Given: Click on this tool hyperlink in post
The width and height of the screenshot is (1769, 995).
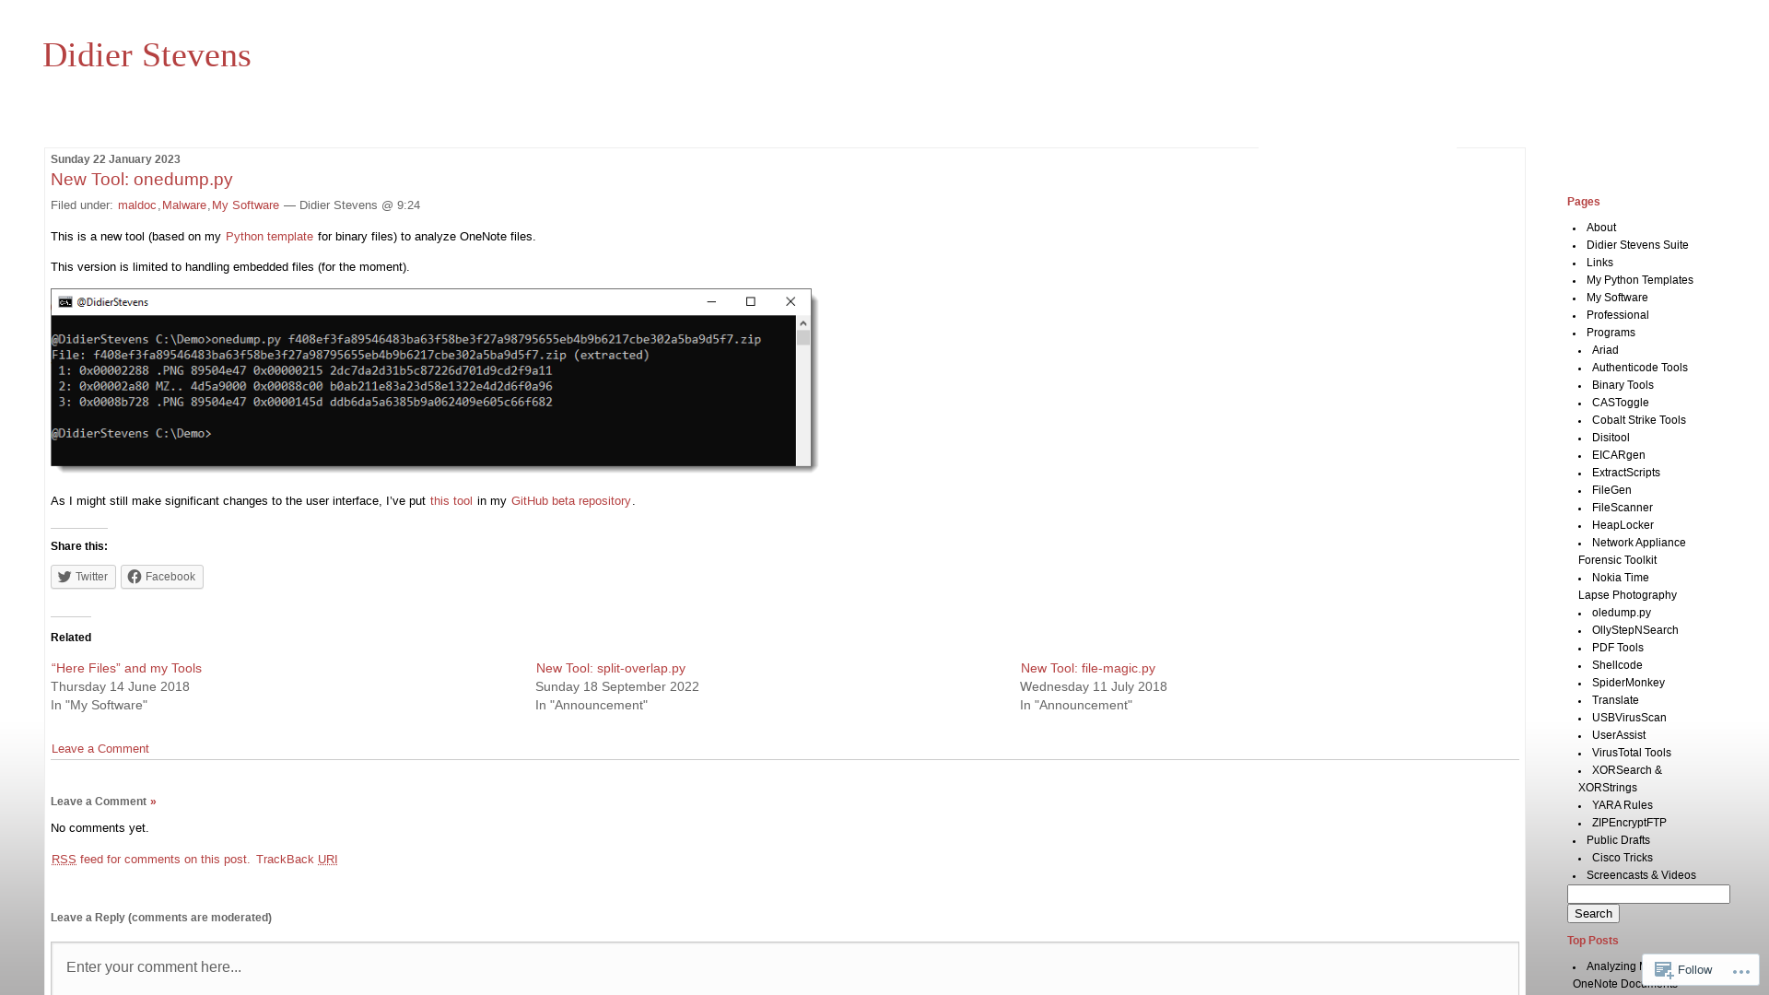Looking at the screenshot, I should [x=451, y=500].
